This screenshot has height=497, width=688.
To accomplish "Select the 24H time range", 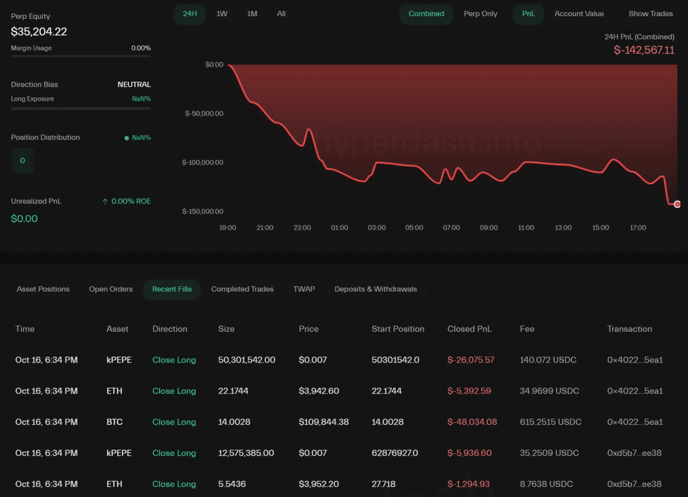I will coord(190,14).
